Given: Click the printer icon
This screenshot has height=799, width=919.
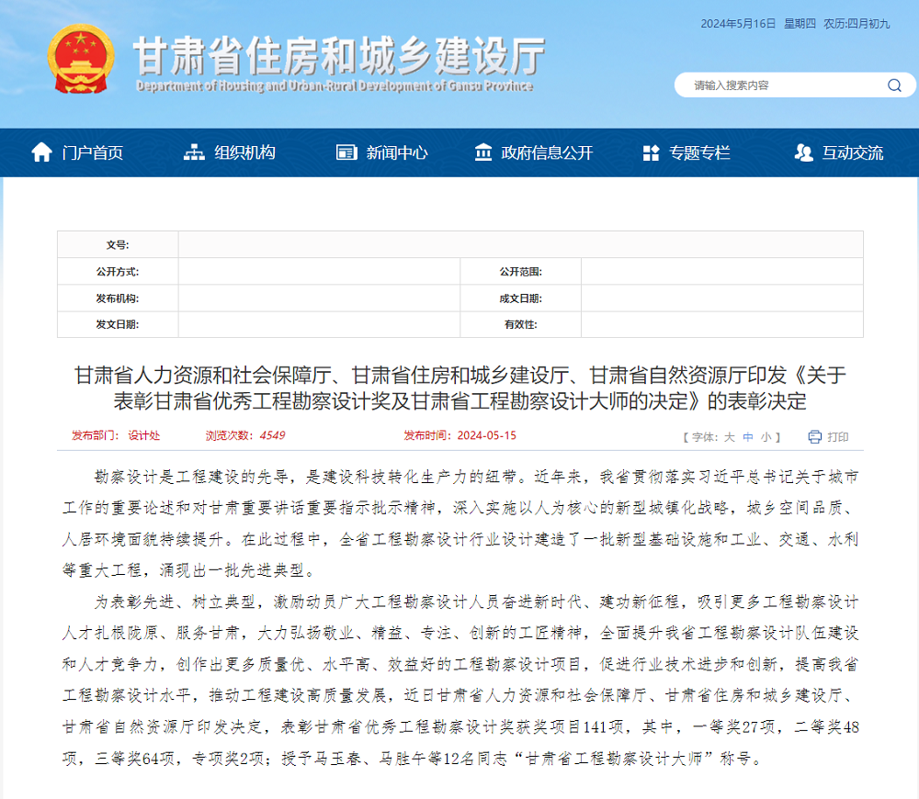Looking at the screenshot, I should click(x=814, y=437).
